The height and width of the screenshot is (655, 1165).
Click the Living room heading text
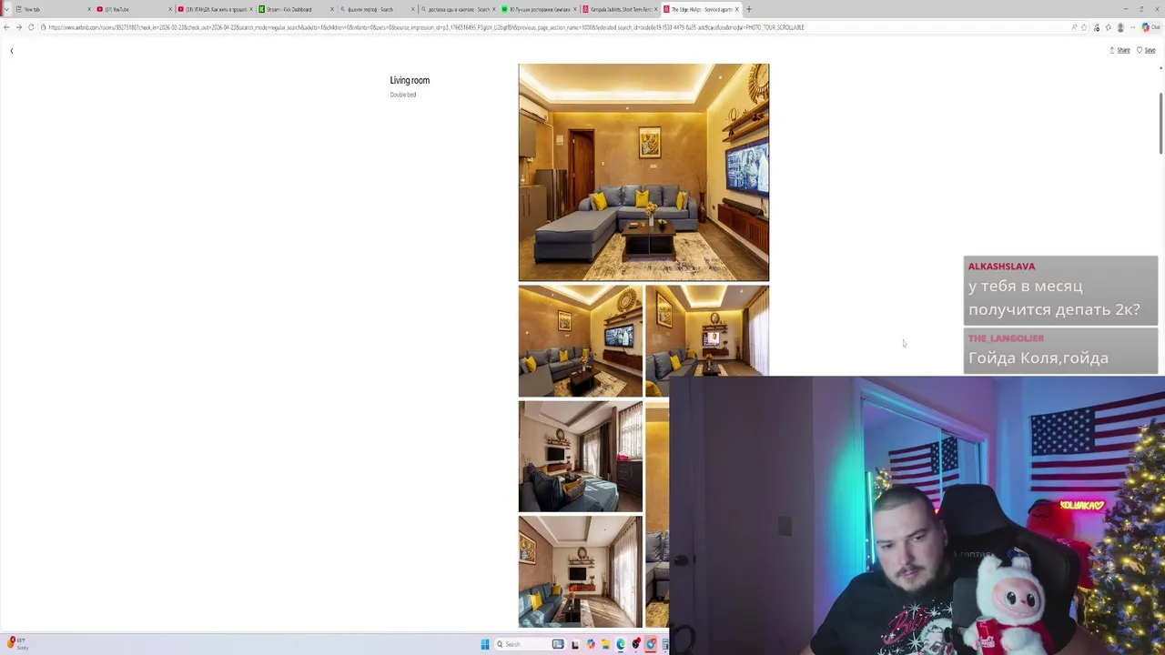tap(410, 80)
